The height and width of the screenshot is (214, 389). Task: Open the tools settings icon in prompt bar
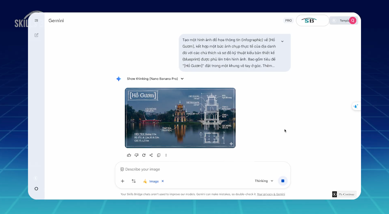(x=134, y=181)
